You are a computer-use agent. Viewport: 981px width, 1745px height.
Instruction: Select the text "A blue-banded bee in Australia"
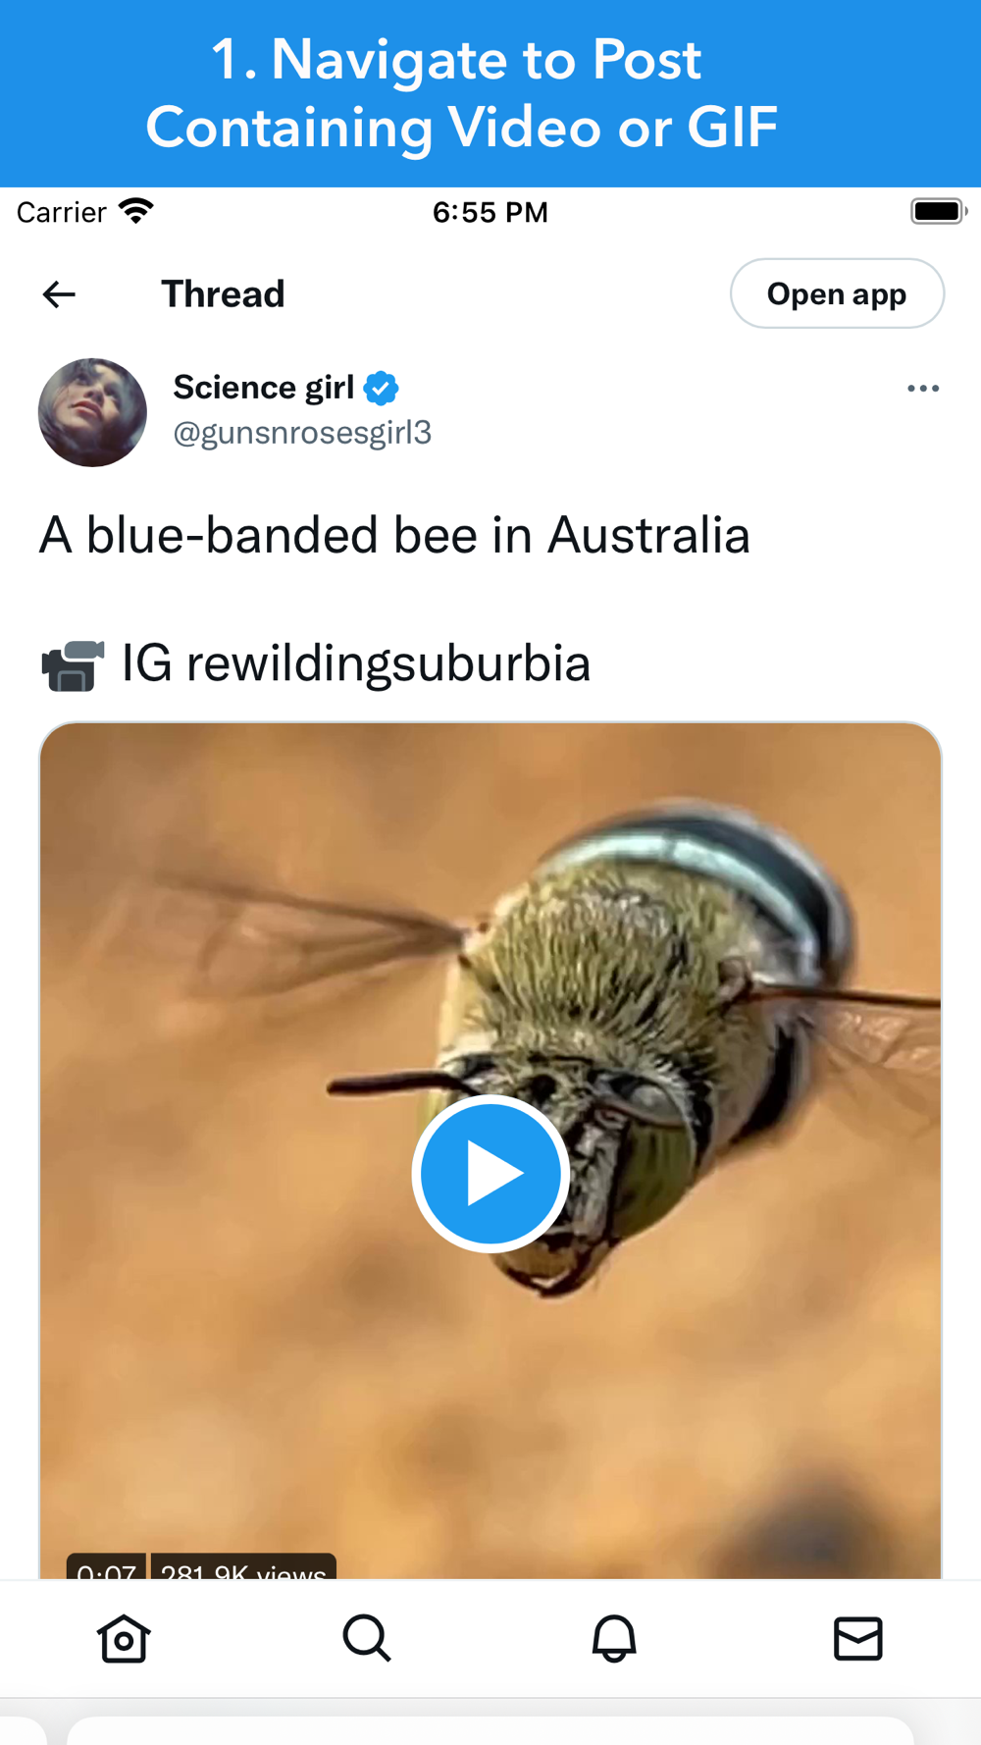(x=394, y=536)
